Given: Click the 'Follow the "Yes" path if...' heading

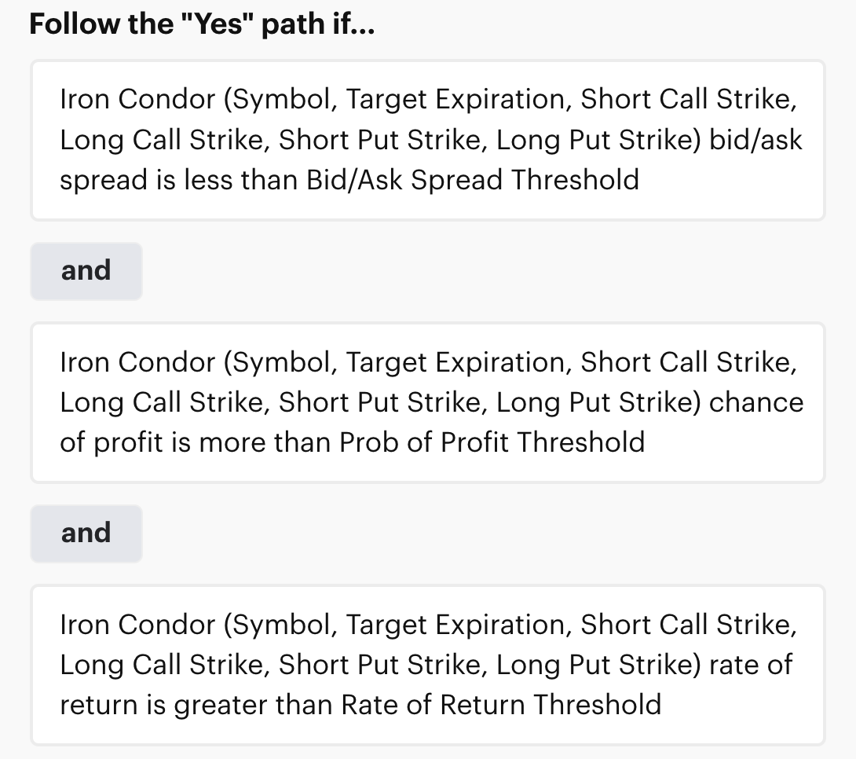Looking at the screenshot, I should 202,24.
